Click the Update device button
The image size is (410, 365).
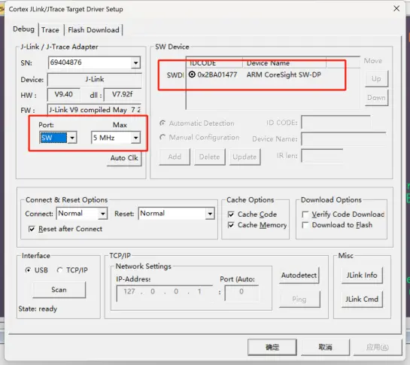pos(244,157)
